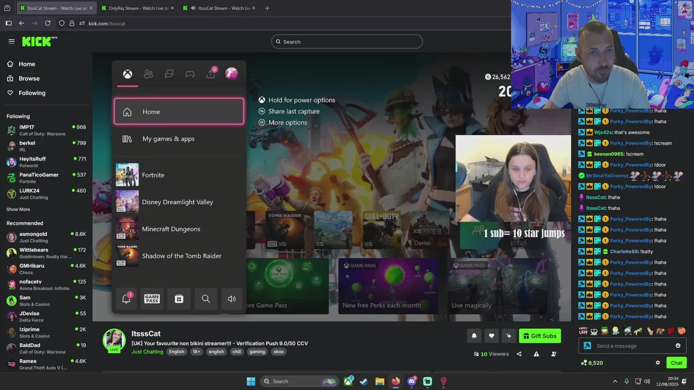Launch Fortnite from the guide
Image resolution: width=694 pixels, height=390 pixels.
[x=179, y=175]
